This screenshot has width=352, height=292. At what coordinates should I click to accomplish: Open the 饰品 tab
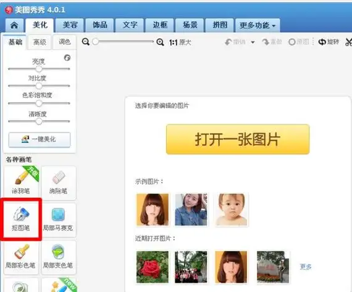[100, 25]
